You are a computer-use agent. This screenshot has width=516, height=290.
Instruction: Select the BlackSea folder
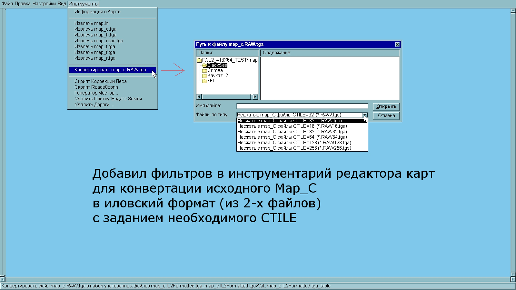tap(217, 65)
